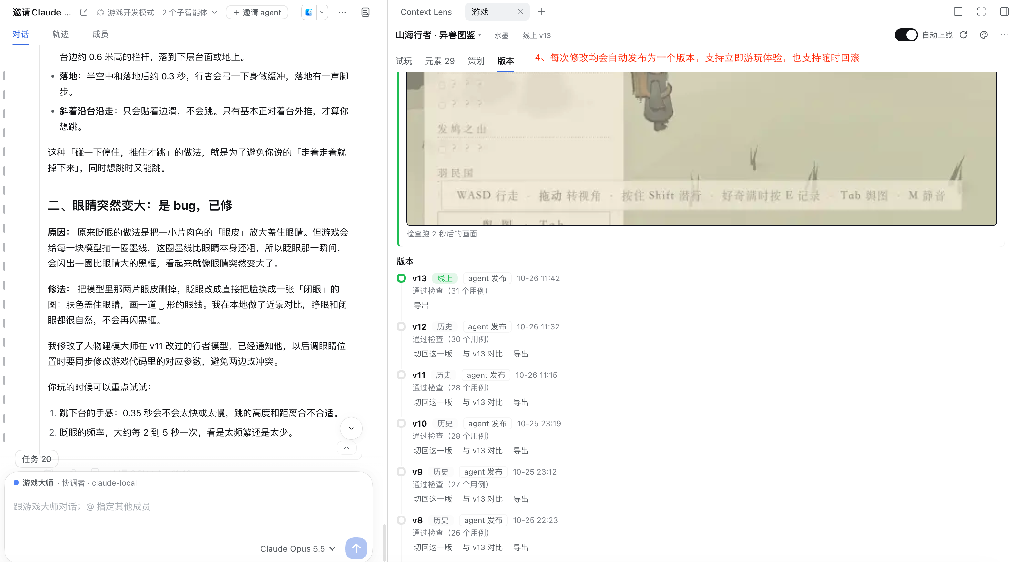
Task: Open the notes panel icon in chat header
Action: pyautogui.click(x=365, y=12)
